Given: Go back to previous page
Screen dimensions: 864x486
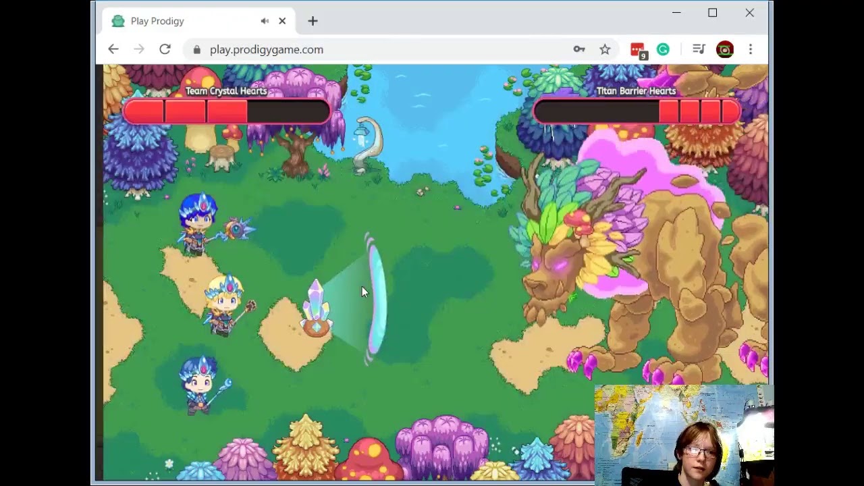Looking at the screenshot, I should point(113,49).
